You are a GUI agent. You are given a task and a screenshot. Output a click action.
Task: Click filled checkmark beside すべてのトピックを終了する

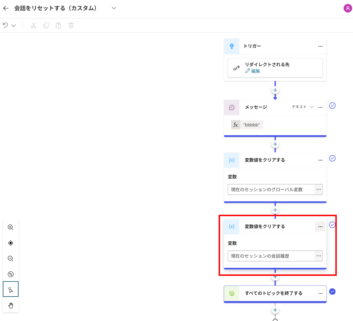point(332,291)
